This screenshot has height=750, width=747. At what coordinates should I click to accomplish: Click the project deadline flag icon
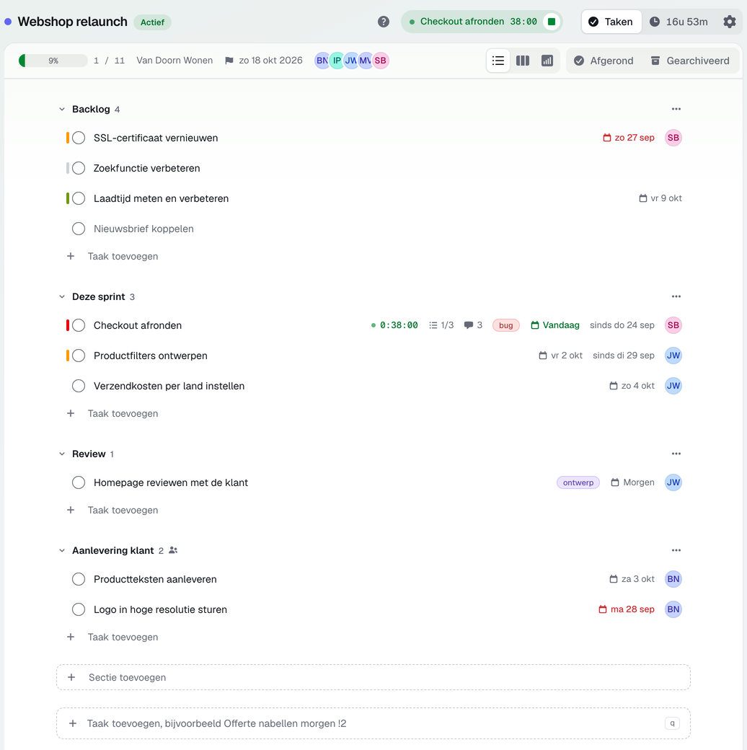coord(229,61)
